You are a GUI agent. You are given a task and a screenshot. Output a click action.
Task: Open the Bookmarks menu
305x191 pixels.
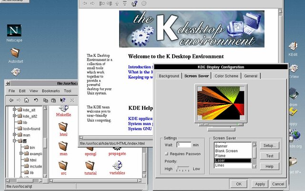pos(51,91)
